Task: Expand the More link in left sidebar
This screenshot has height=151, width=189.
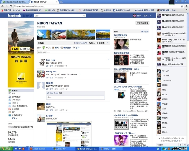Action: [x=14, y=118]
